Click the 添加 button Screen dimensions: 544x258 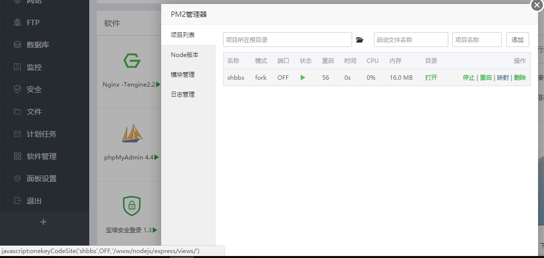[x=517, y=40]
